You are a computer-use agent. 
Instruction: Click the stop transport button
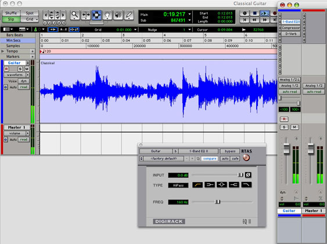tap(254, 13)
